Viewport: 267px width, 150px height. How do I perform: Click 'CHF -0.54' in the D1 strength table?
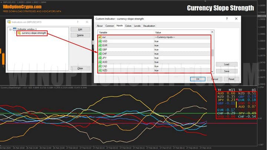point(247,117)
